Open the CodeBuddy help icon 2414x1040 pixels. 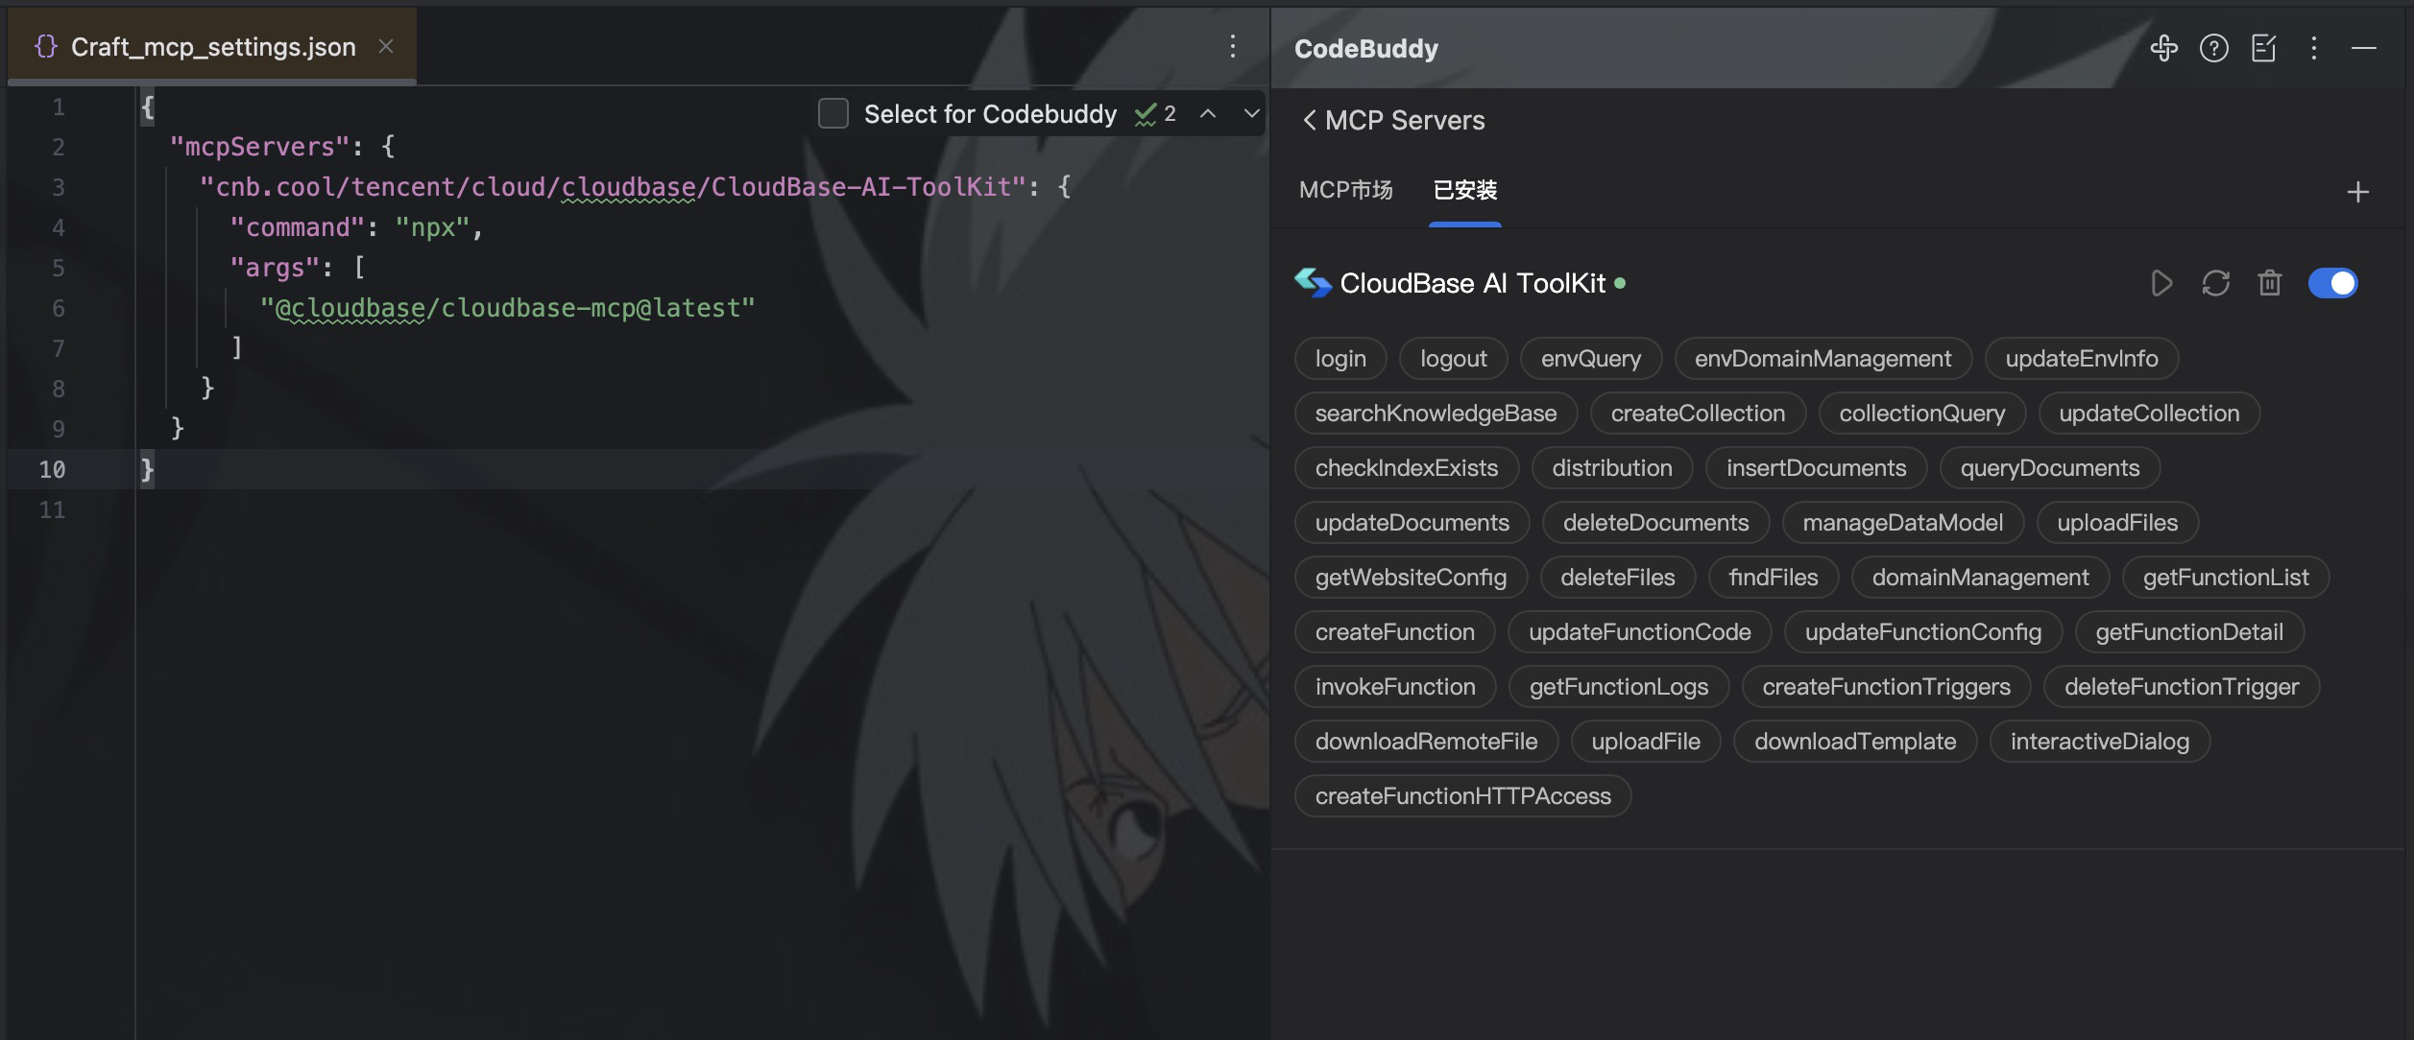pyautogui.click(x=2214, y=48)
